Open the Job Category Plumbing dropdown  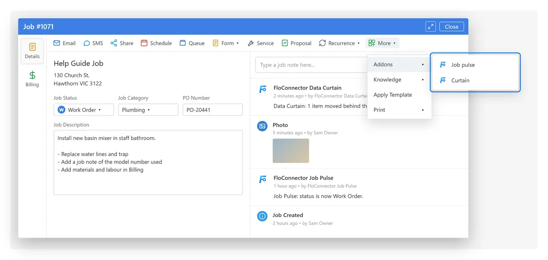click(148, 110)
